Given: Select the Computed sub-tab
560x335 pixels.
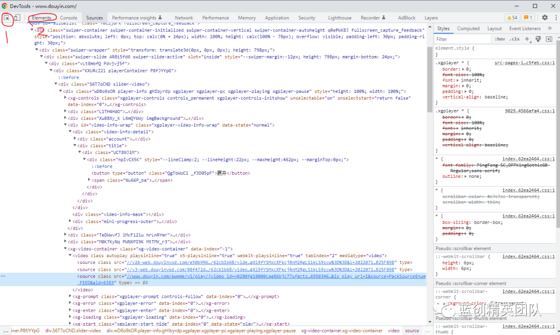Looking at the screenshot, I should click(468, 28).
